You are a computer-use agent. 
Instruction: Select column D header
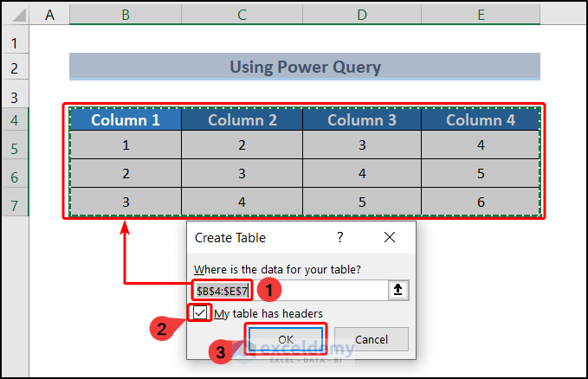(x=361, y=14)
